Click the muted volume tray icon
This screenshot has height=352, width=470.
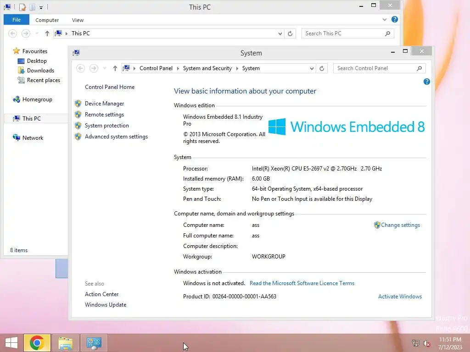[x=426, y=343]
